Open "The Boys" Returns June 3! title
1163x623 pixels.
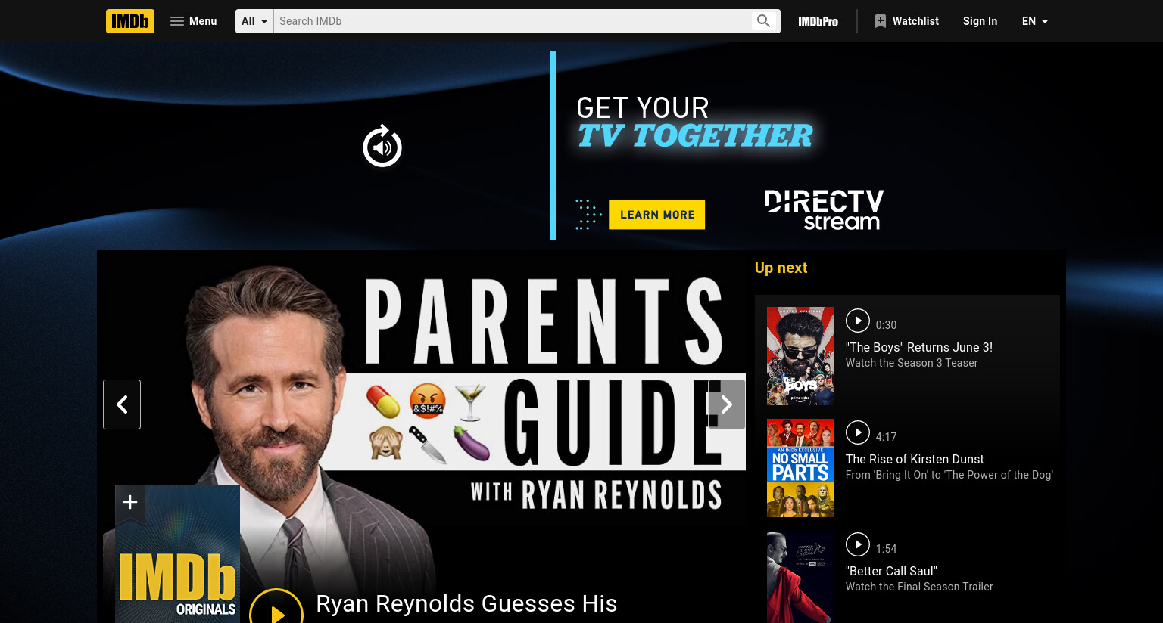click(918, 347)
